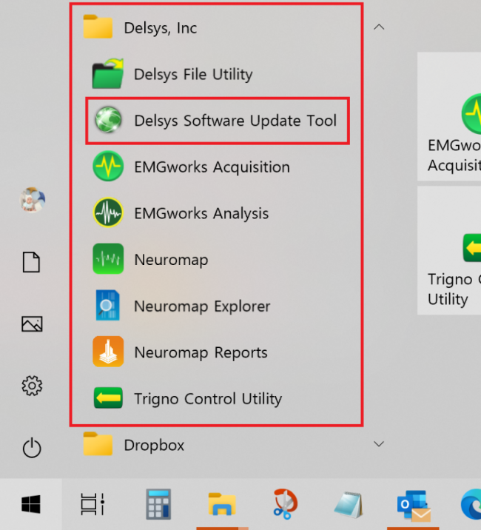Open EMGworks Acquisition icon in app list

(108, 166)
